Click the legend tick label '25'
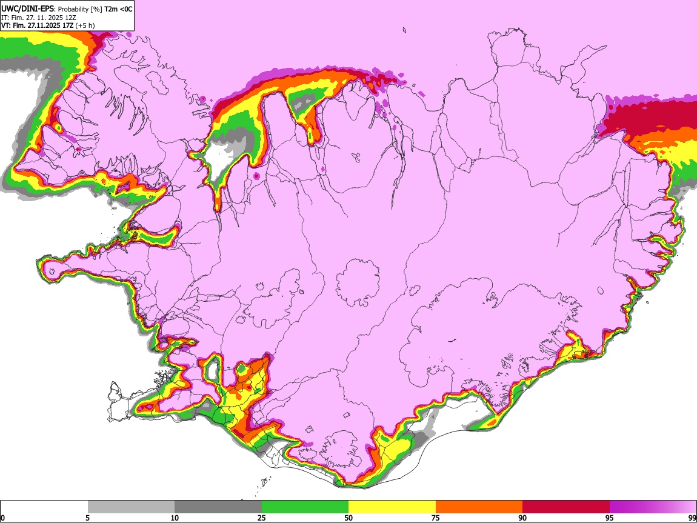 [x=262, y=518]
